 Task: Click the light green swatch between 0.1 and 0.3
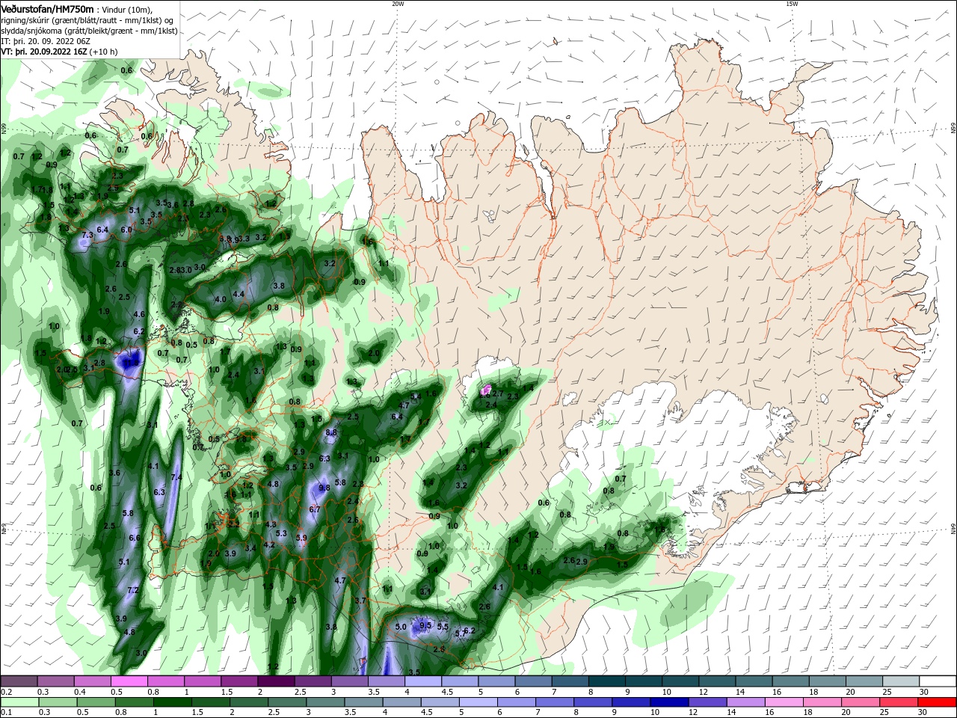pyautogui.click(x=19, y=702)
